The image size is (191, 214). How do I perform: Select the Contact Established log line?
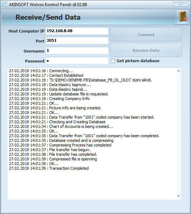tap(46, 75)
